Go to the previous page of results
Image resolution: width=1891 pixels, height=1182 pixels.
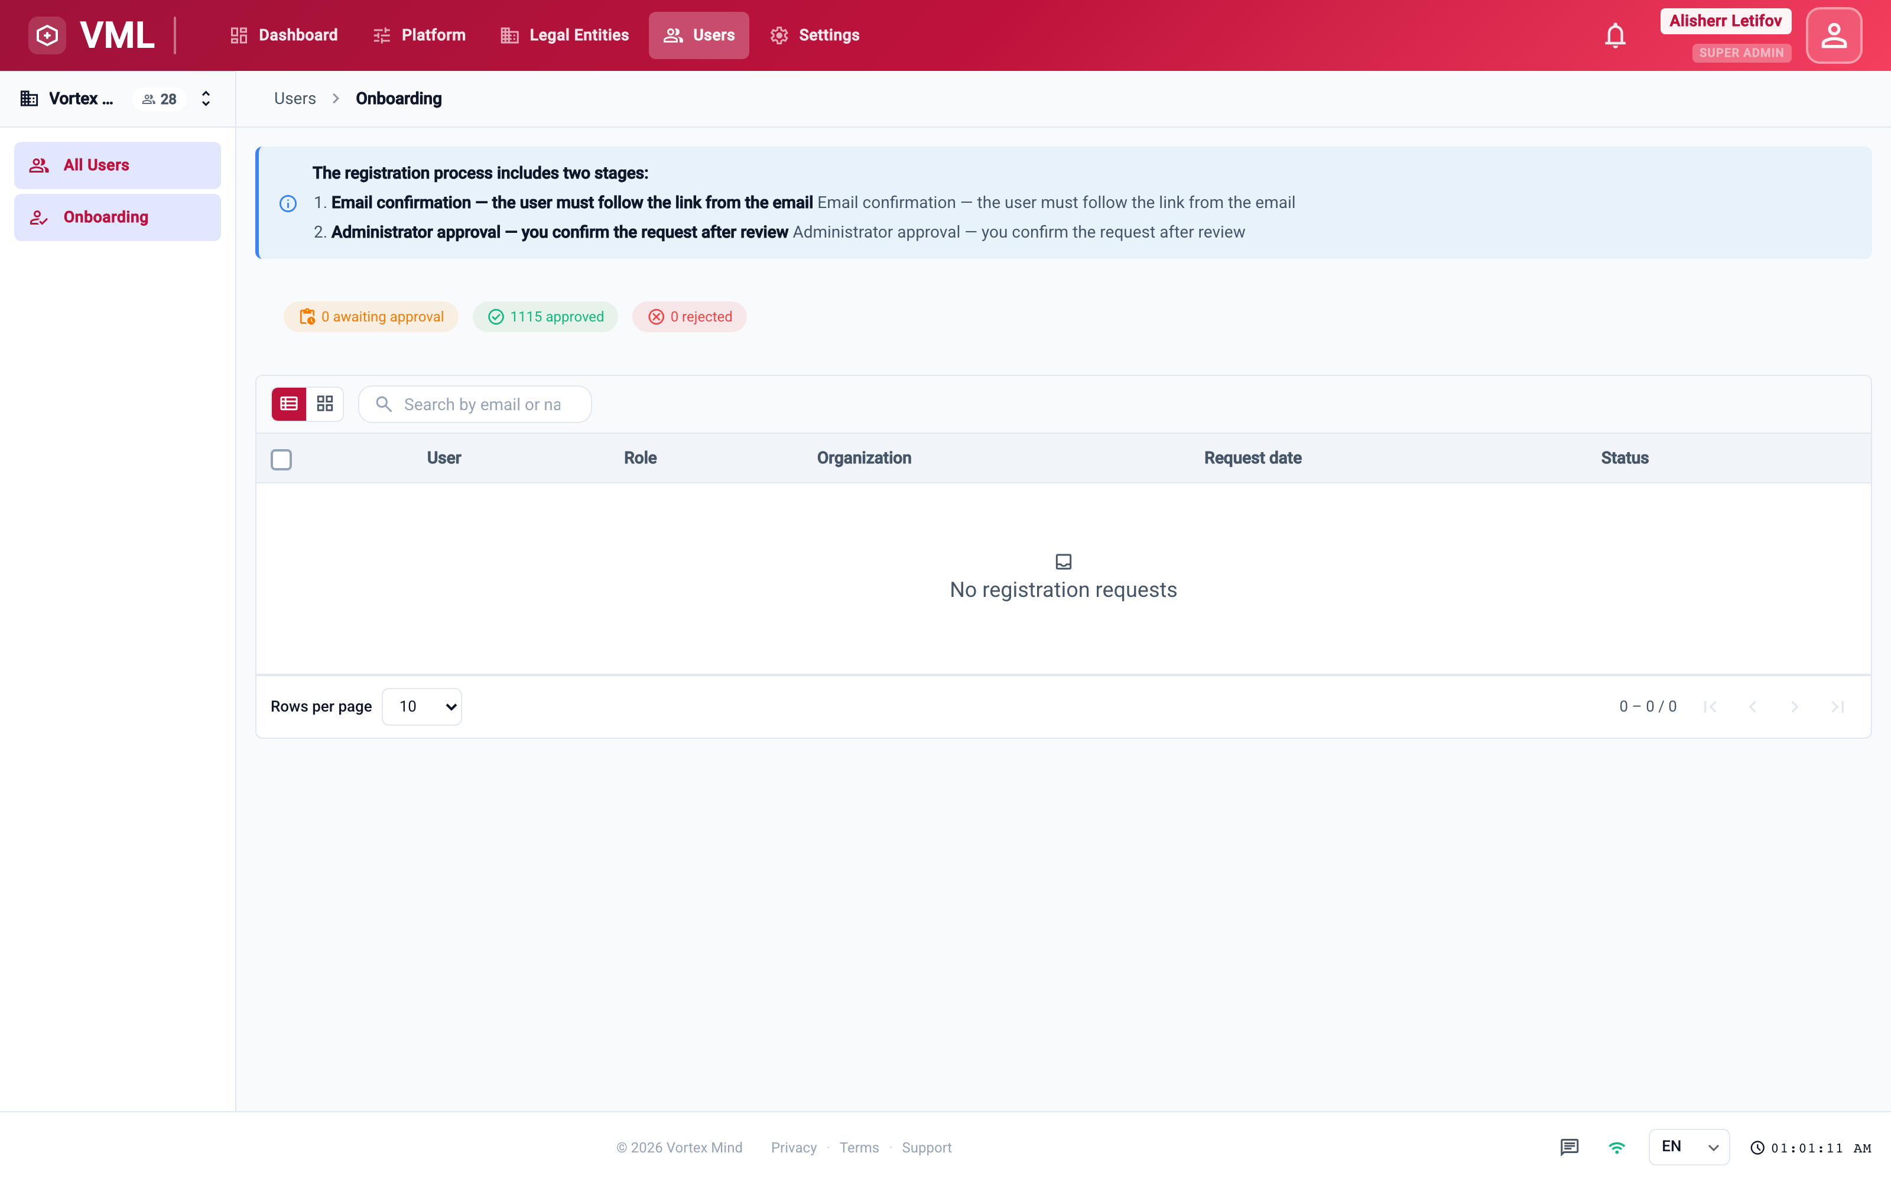(x=1753, y=707)
